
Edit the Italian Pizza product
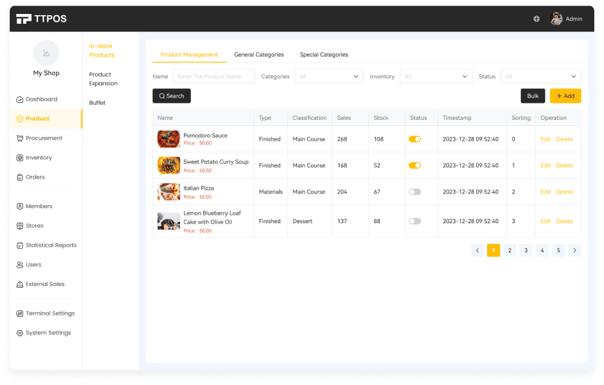tap(546, 192)
